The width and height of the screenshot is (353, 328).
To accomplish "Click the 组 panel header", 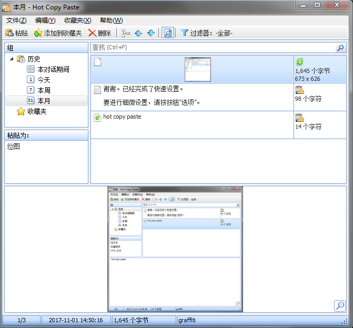I will 46,48.
